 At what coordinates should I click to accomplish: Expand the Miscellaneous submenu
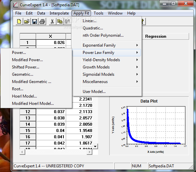tap(107, 82)
